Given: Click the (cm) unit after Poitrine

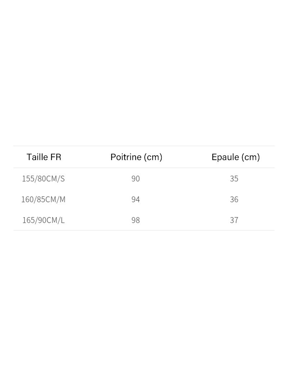Looking at the screenshot, I should coord(153,157).
